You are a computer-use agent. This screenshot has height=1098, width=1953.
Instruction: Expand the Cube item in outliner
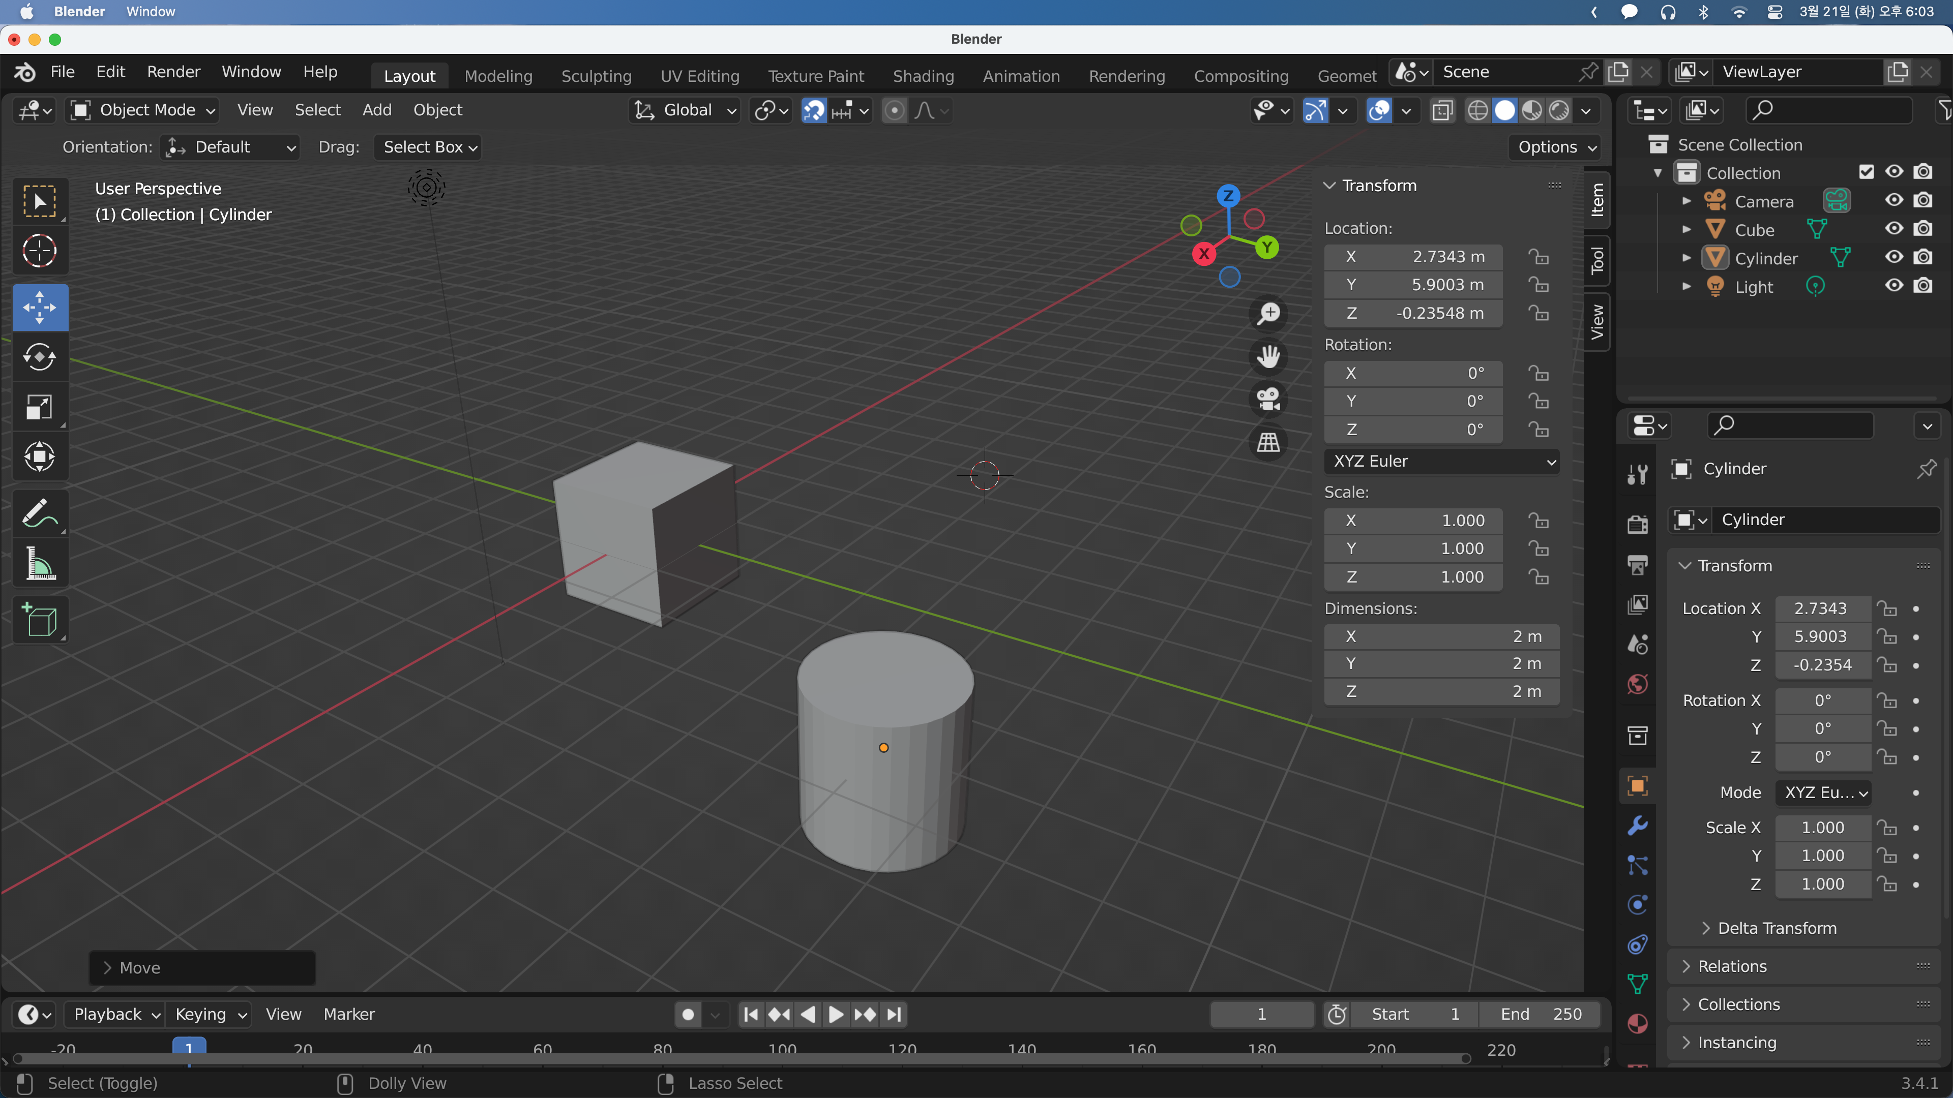click(x=1686, y=229)
